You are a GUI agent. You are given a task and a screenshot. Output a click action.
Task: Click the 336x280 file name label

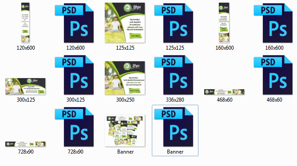tap(175, 100)
